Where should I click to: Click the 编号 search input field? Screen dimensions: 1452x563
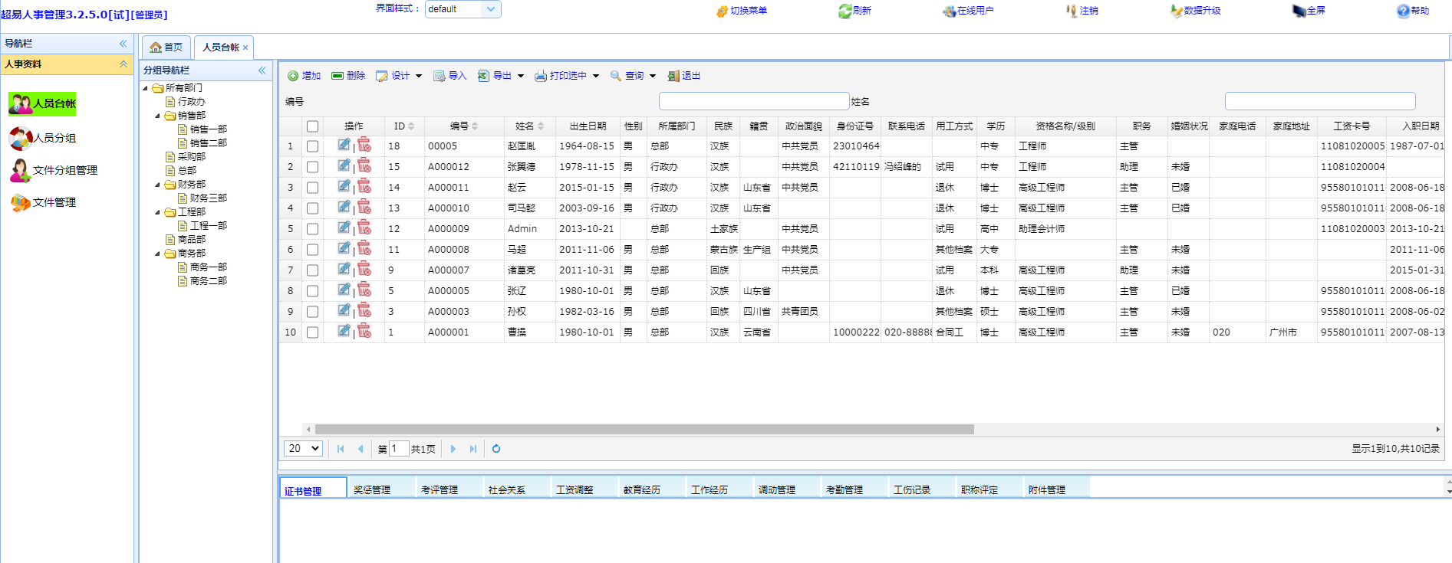[754, 101]
